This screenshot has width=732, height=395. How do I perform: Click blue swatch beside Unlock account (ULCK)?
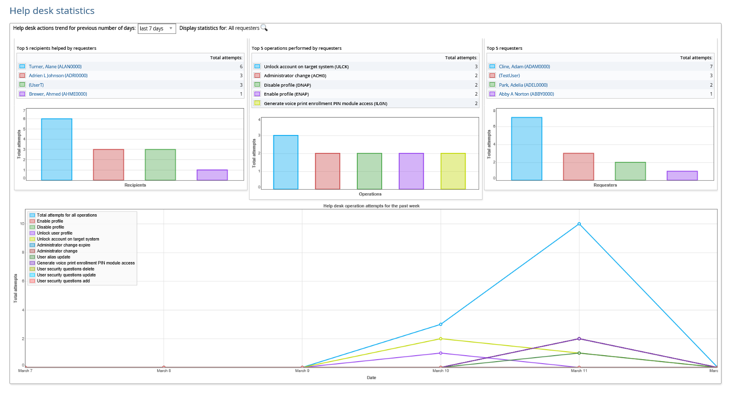point(257,66)
